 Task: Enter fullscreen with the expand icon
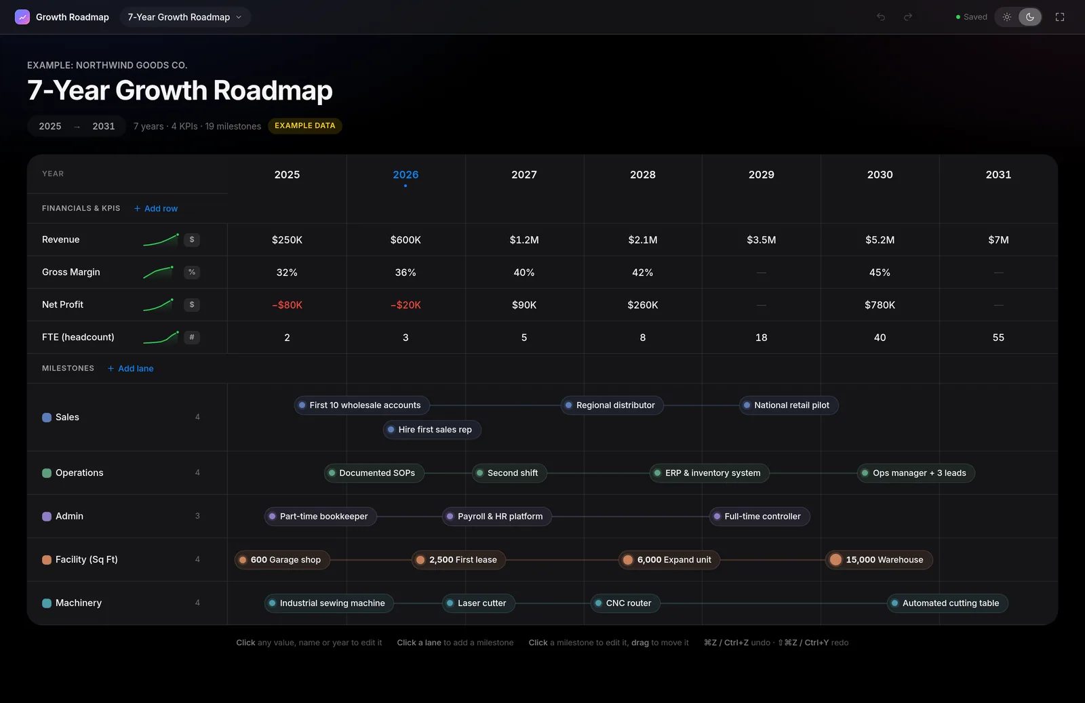(x=1060, y=17)
